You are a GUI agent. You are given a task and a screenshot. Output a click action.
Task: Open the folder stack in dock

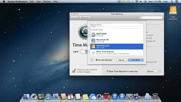(148, 96)
